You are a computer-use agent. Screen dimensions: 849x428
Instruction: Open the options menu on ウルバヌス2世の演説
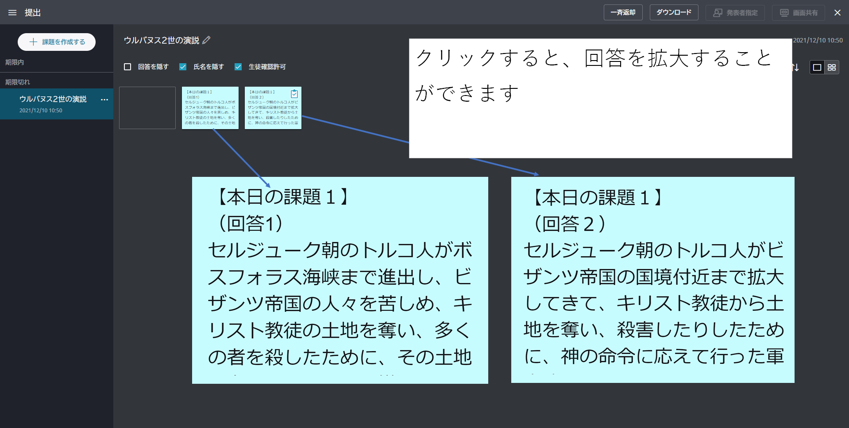tap(104, 99)
